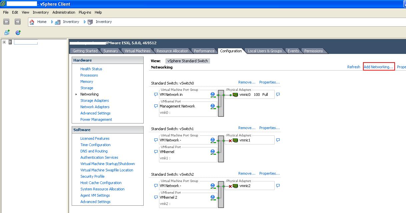Image resolution: width=406 pixels, height=213 pixels.
Task: Click the note bubble beside Management Network
Action: (155, 106)
